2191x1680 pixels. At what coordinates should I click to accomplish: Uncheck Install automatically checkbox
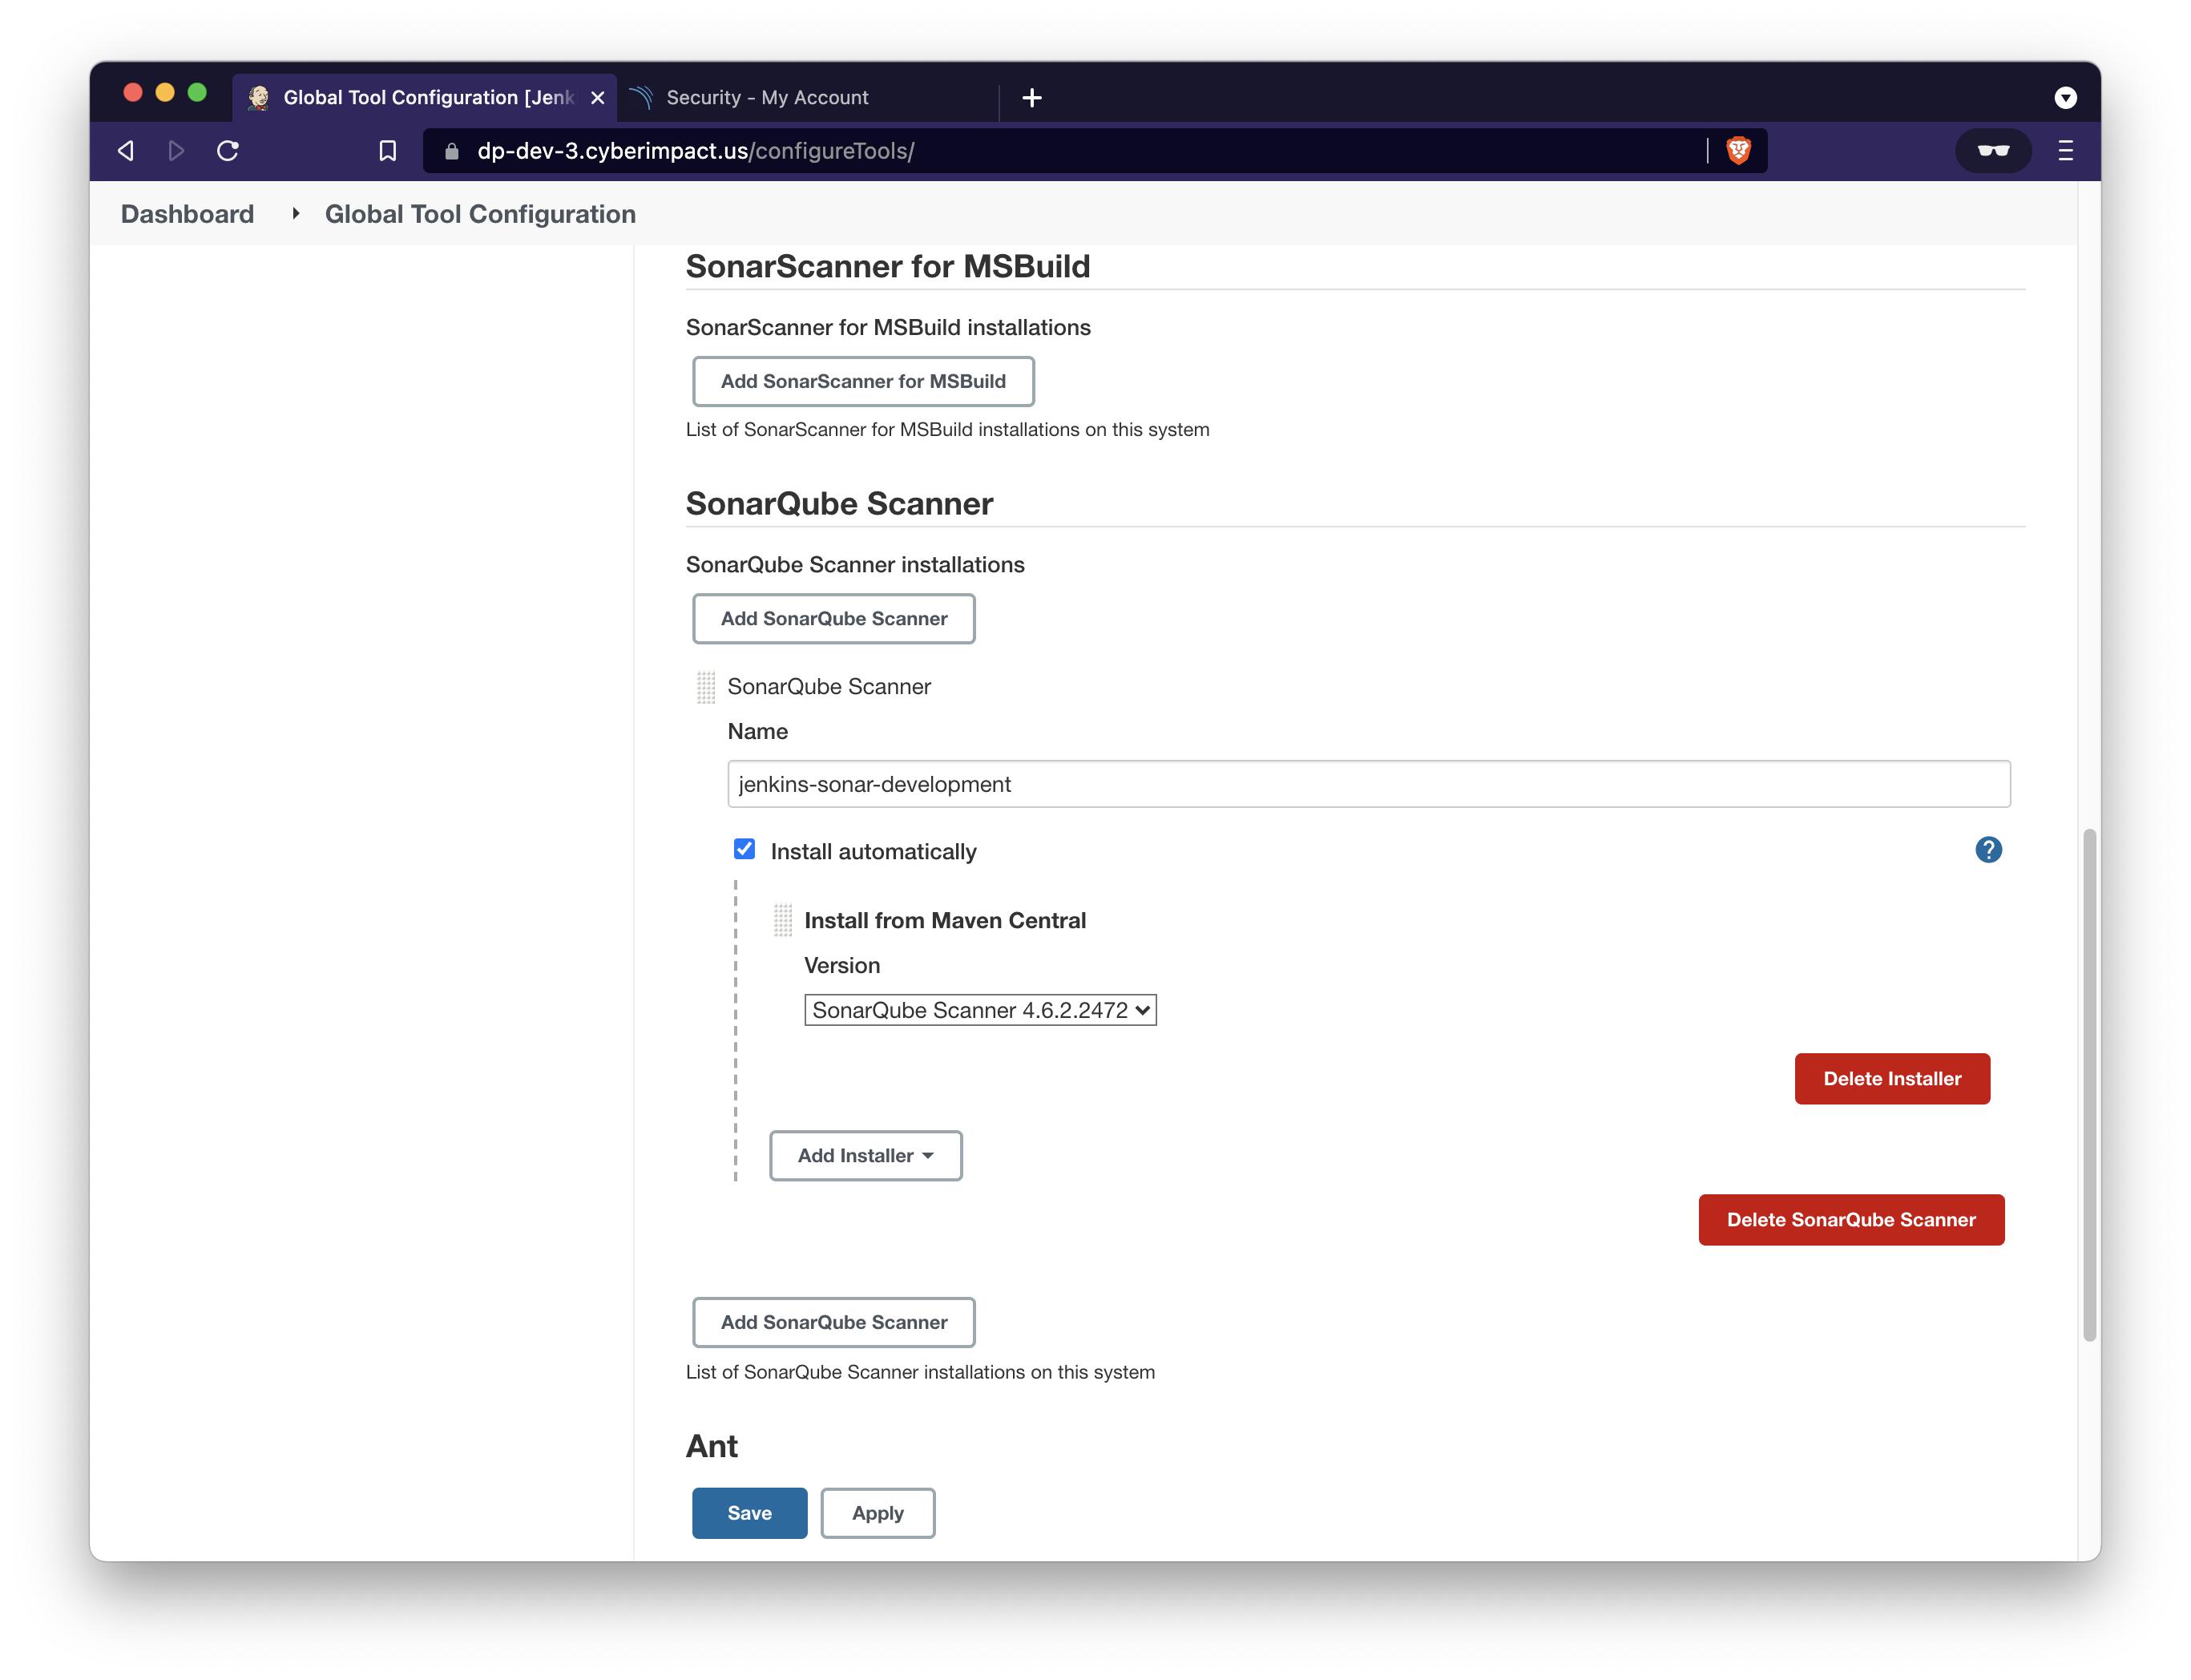(x=744, y=849)
